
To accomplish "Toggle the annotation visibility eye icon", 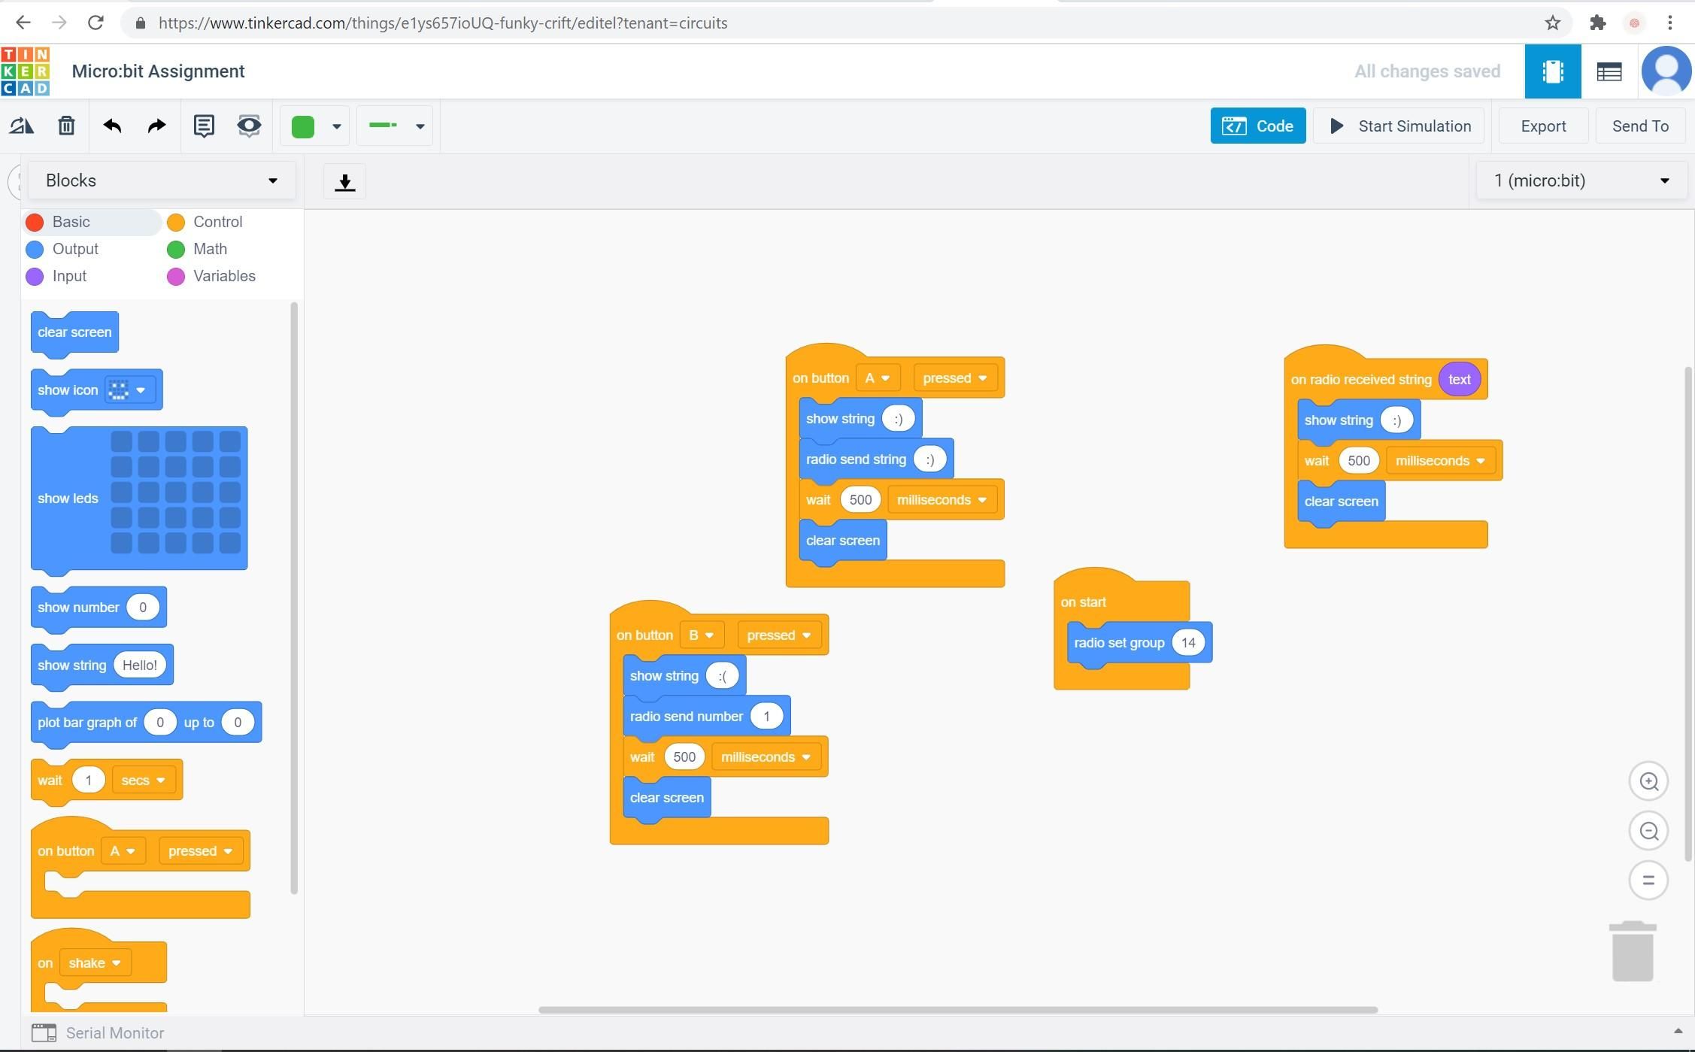I will (x=248, y=126).
